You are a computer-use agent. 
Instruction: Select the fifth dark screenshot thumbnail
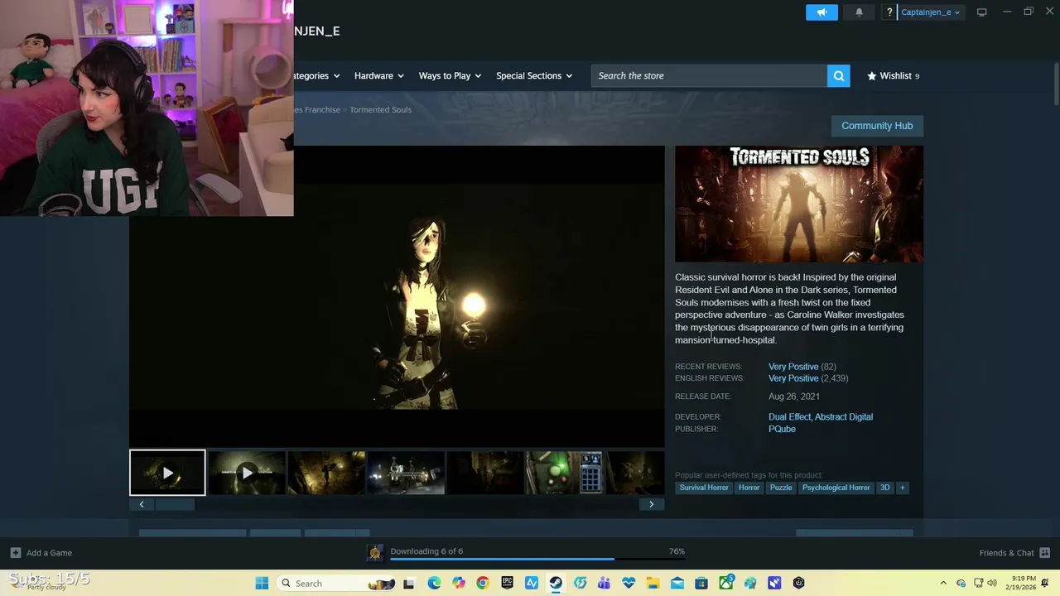point(485,473)
